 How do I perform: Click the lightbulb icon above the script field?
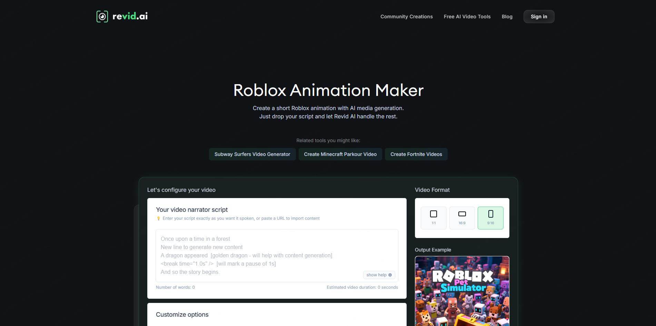159,218
